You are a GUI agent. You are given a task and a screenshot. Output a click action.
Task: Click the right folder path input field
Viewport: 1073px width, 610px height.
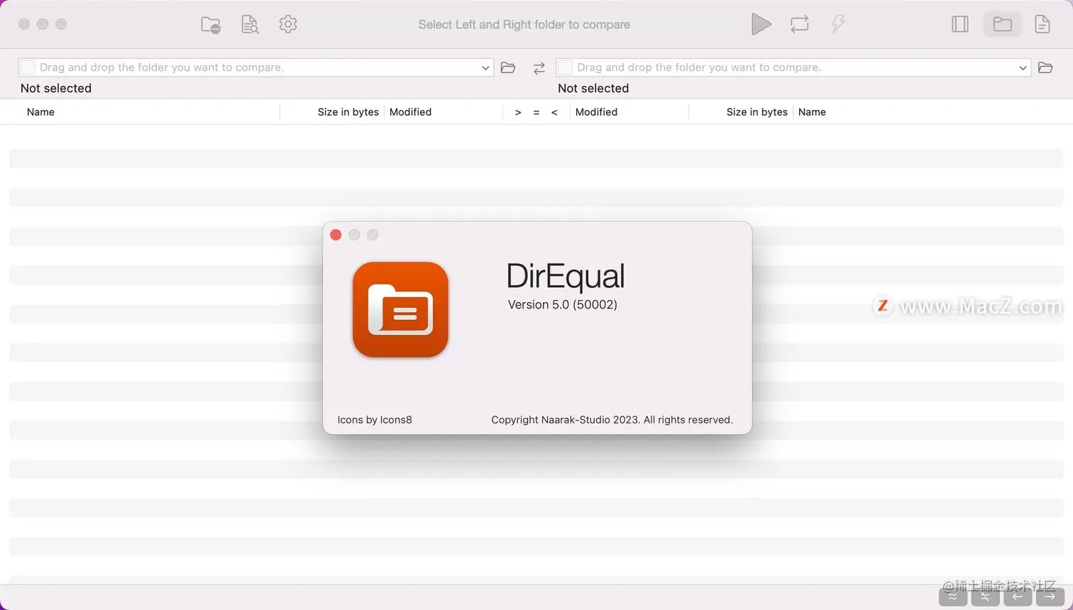(793, 67)
